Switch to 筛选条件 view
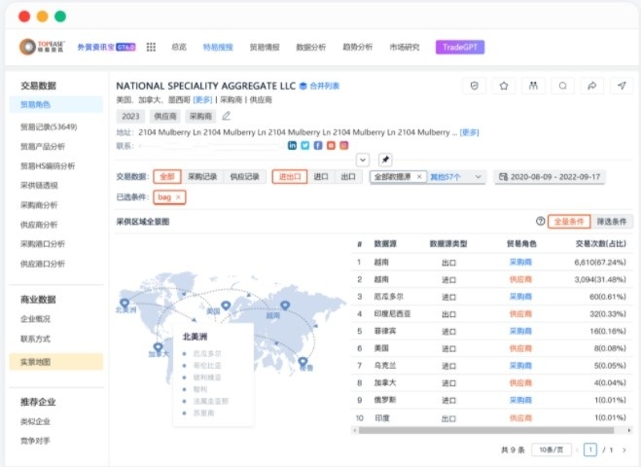 tap(612, 221)
